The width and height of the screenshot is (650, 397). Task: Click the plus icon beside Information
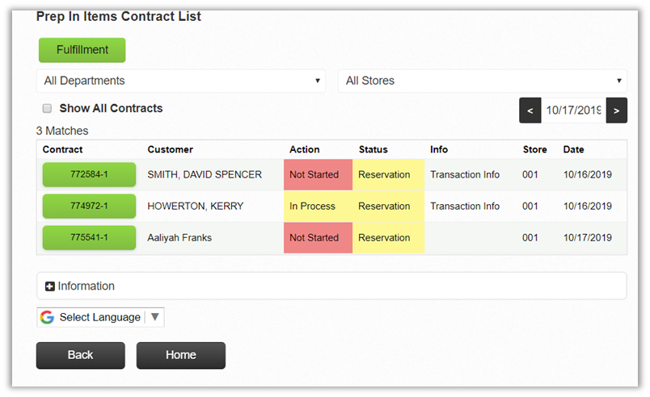(49, 286)
